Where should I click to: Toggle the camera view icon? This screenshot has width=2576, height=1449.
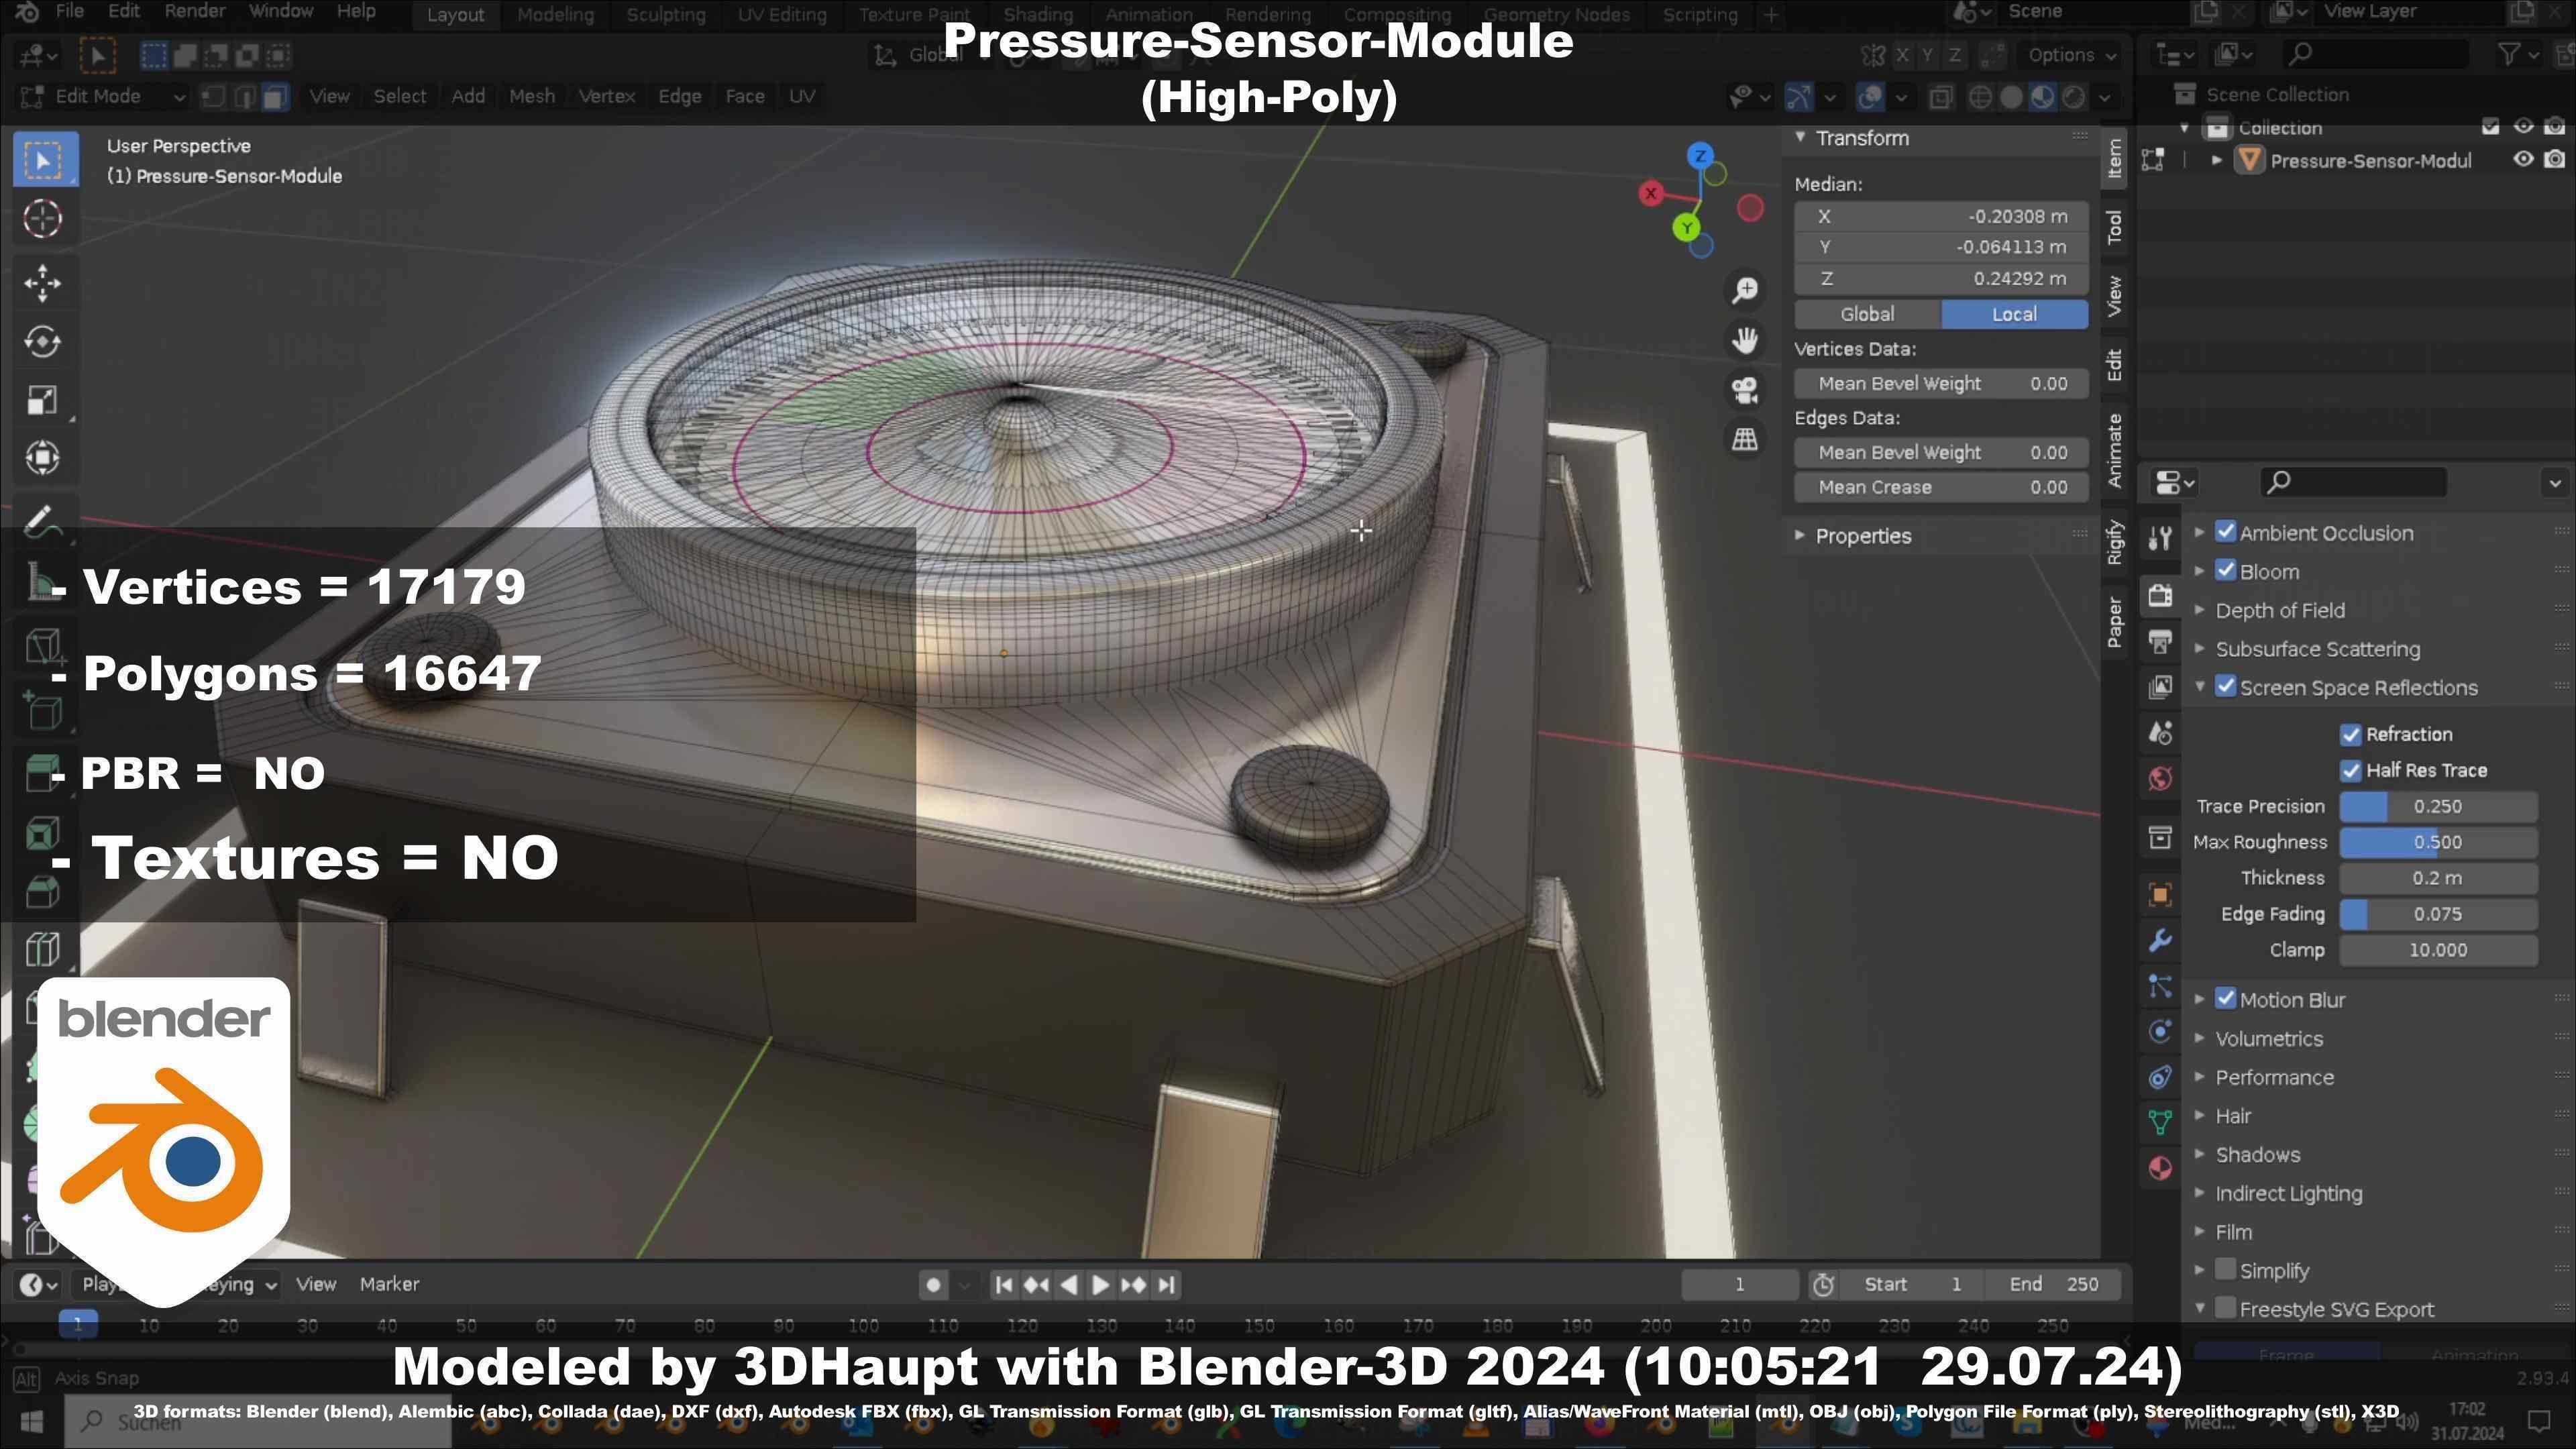tap(1745, 390)
